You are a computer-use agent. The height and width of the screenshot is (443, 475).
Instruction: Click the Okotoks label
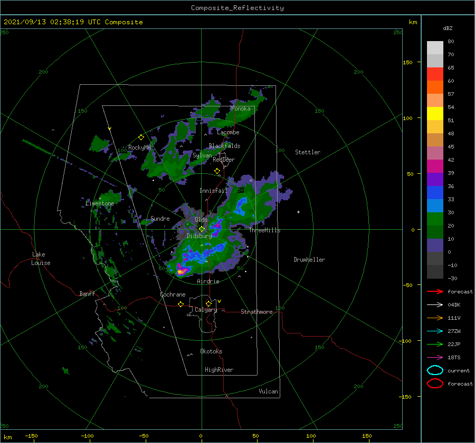pos(211,351)
